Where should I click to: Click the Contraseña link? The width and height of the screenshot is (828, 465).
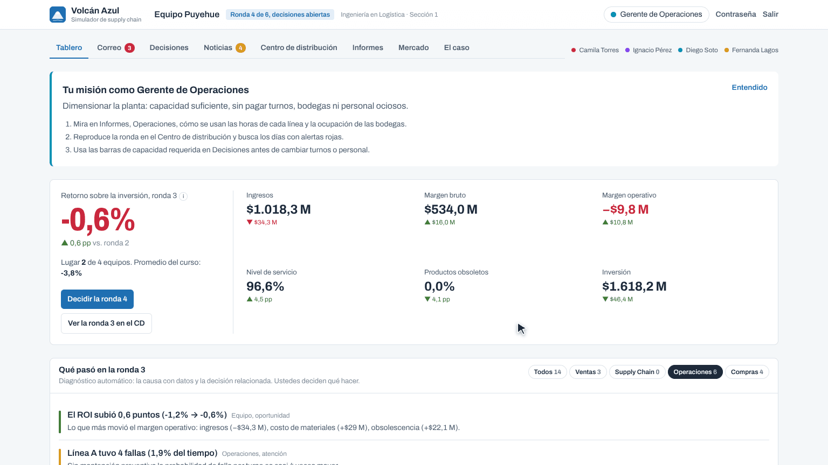coord(736,15)
